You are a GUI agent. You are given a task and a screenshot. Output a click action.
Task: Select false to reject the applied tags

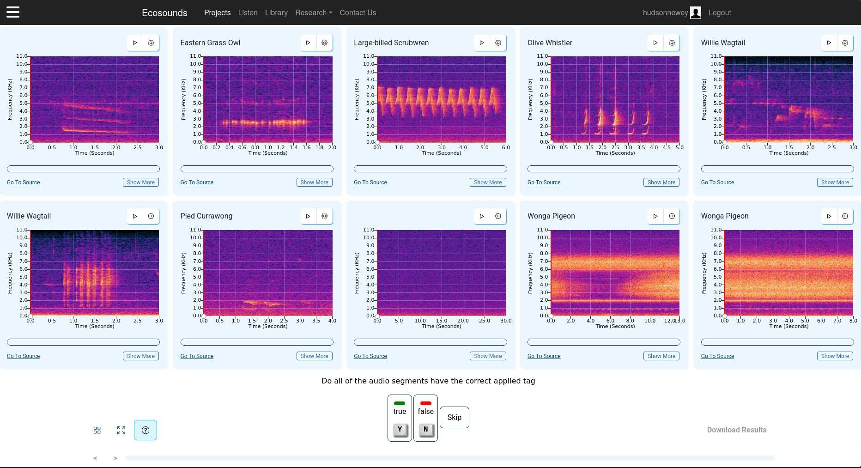click(425, 418)
